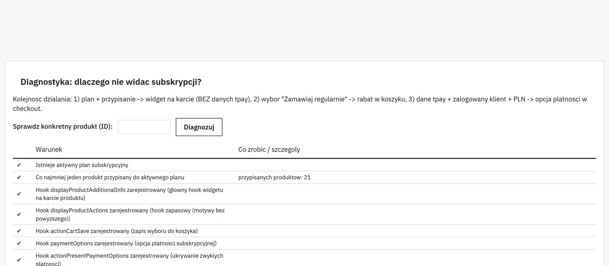This screenshot has width=609, height=266.
Task: Click 'Sprawdz konkretny produkt (ID):' label
Action: [x=63, y=127]
